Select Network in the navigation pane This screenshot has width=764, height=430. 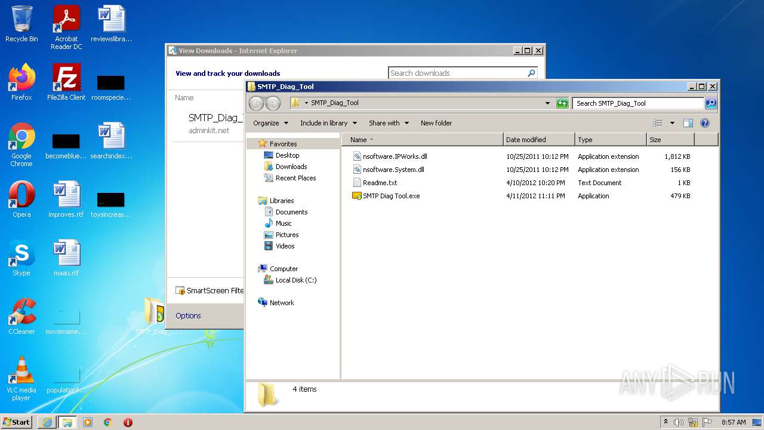coord(282,303)
